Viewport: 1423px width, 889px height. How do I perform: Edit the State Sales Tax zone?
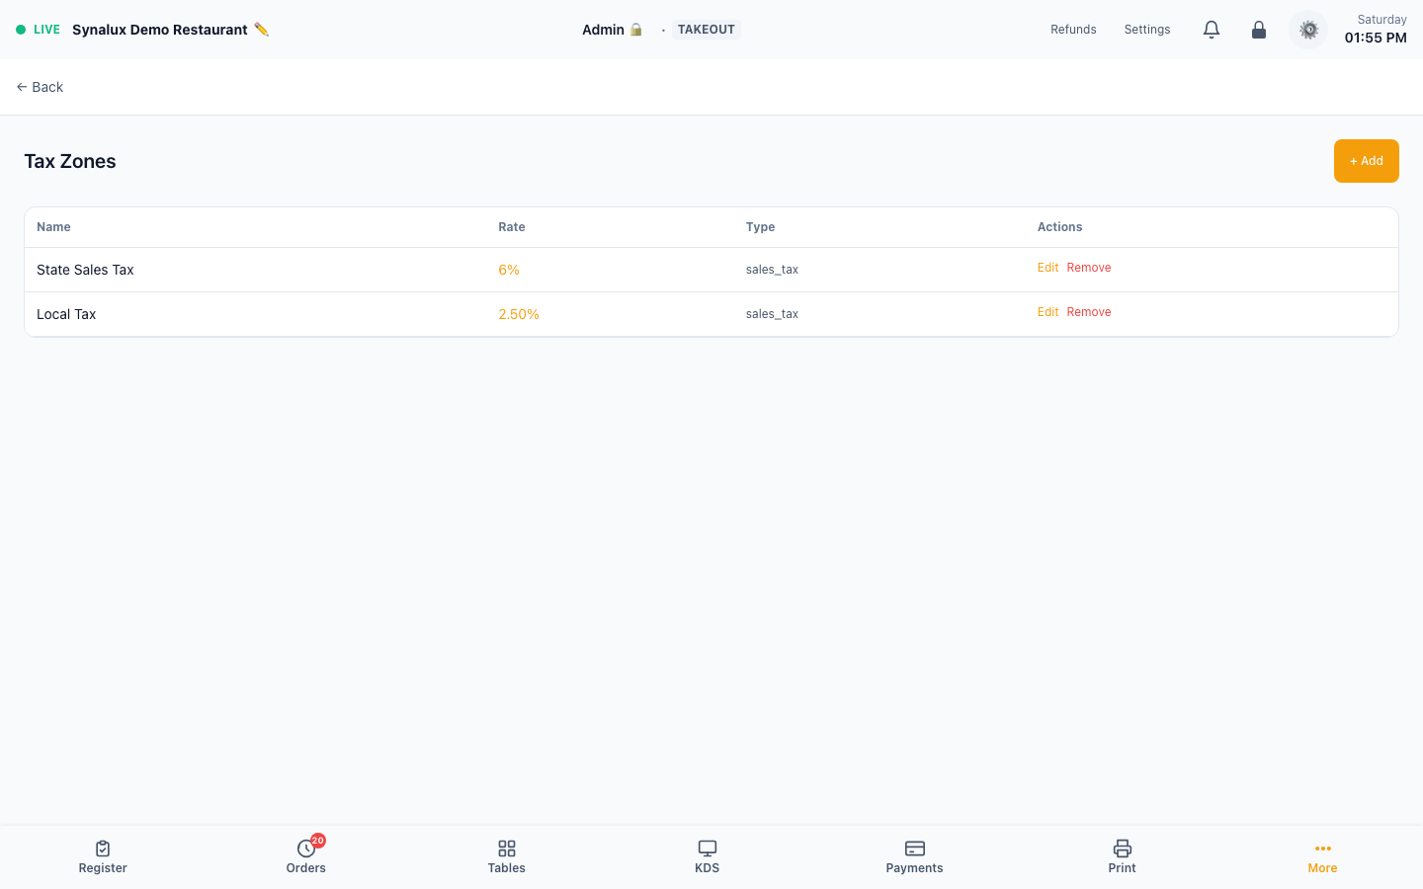(x=1047, y=268)
